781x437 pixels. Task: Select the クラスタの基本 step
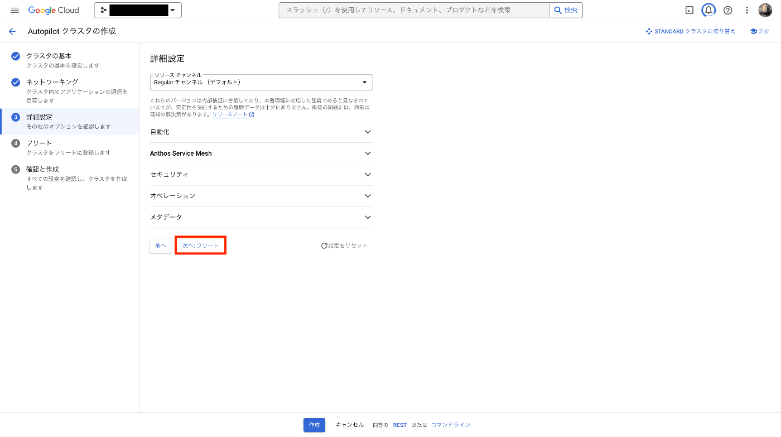click(x=69, y=60)
